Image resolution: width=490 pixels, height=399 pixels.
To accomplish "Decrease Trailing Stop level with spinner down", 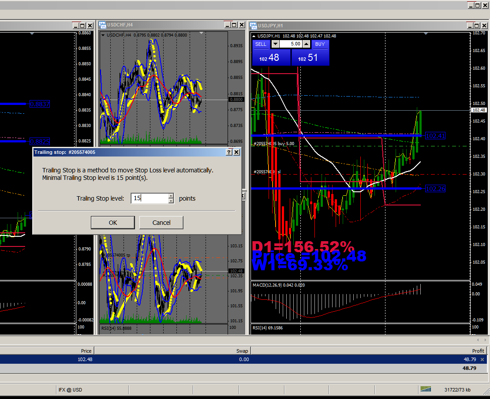I will pos(171,201).
